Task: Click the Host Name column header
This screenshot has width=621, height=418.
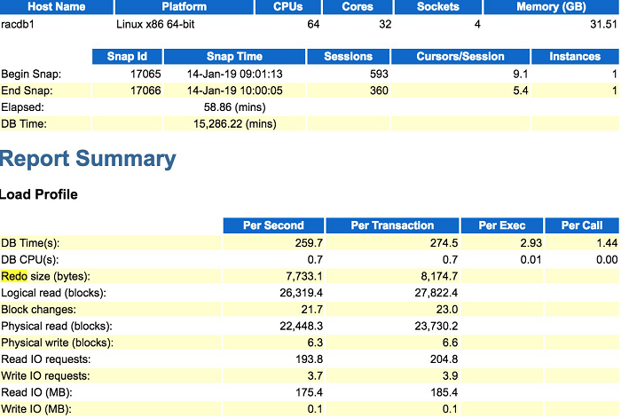Action: coord(56,6)
